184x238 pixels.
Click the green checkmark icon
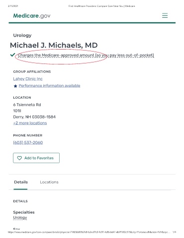click(12, 55)
